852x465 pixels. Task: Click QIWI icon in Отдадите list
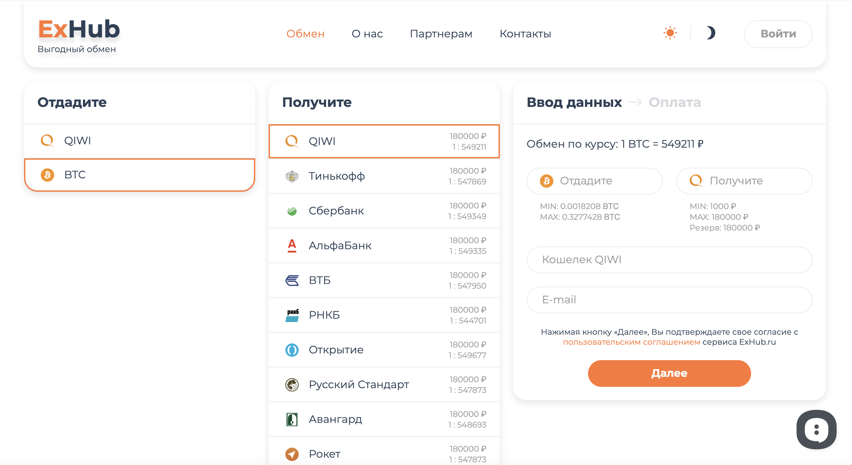tap(47, 141)
